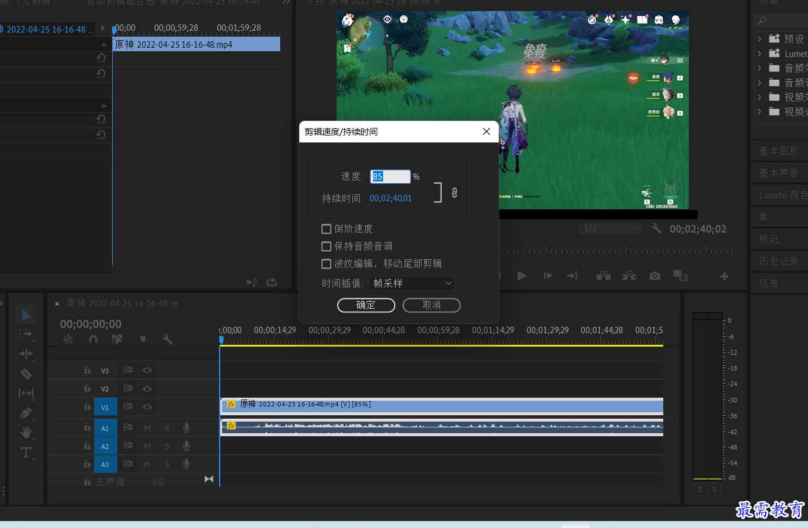The image size is (808, 528).
Task: Toggle V3 track output eye
Action: 148,370
